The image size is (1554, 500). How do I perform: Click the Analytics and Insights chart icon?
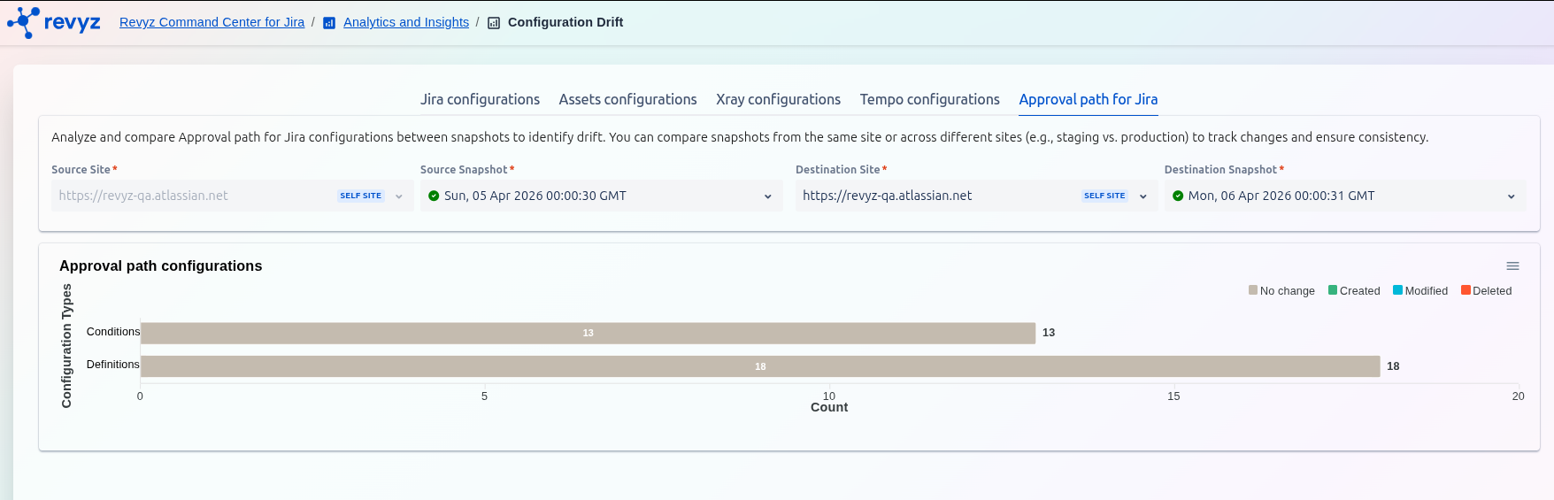[329, 23]
